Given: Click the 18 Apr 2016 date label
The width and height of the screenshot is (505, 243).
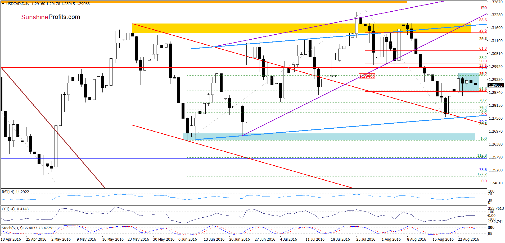Looking at the screenshot, I should (x=11, y=239).
